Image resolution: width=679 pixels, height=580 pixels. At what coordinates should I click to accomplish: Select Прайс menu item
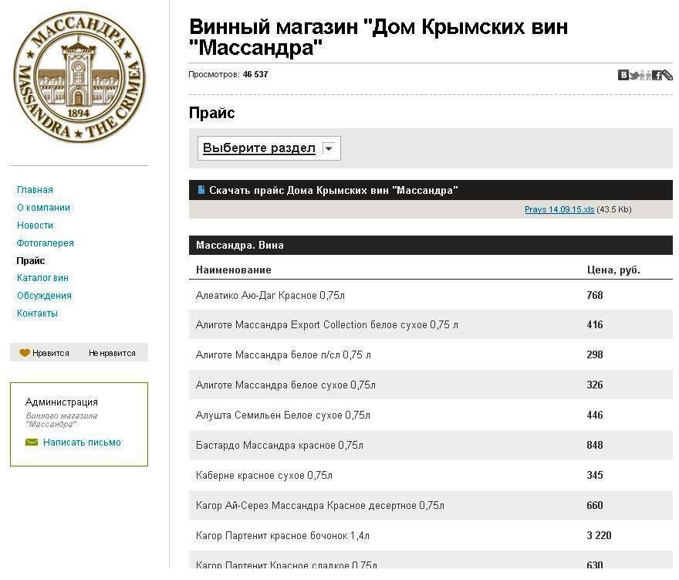31,260
